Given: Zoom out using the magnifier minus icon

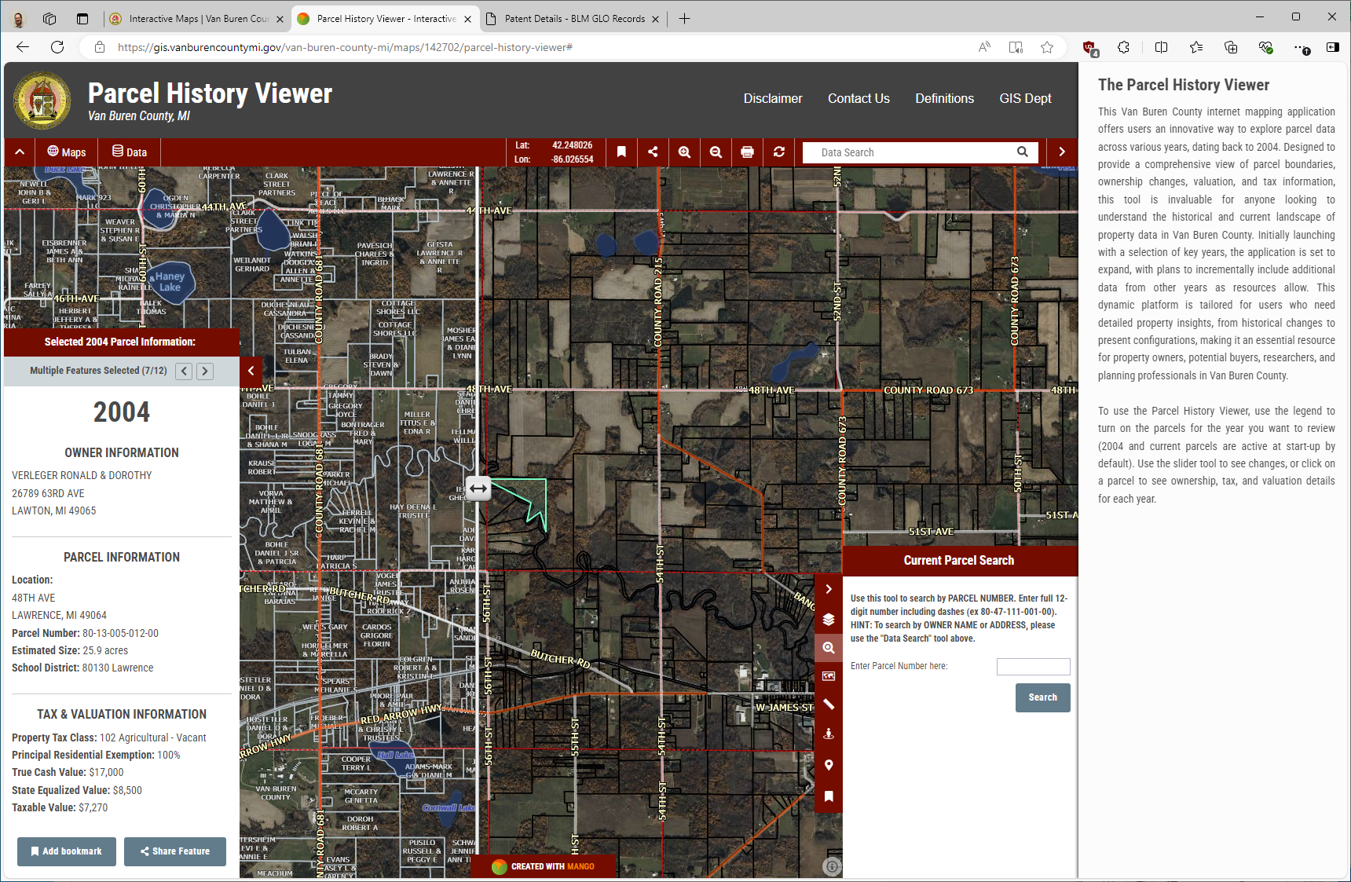Looking at the screenshot, I should [716, 152].
